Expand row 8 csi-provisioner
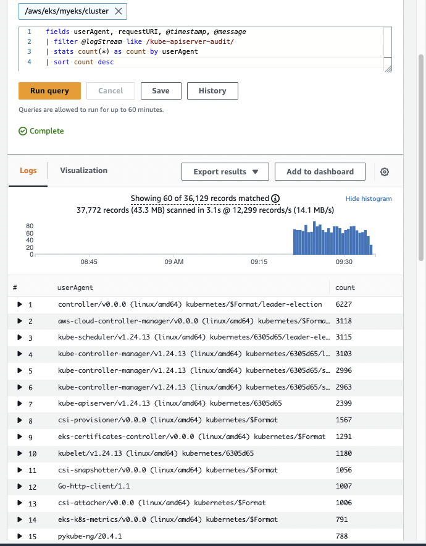426x546 pixels. (x=20, y=420)
